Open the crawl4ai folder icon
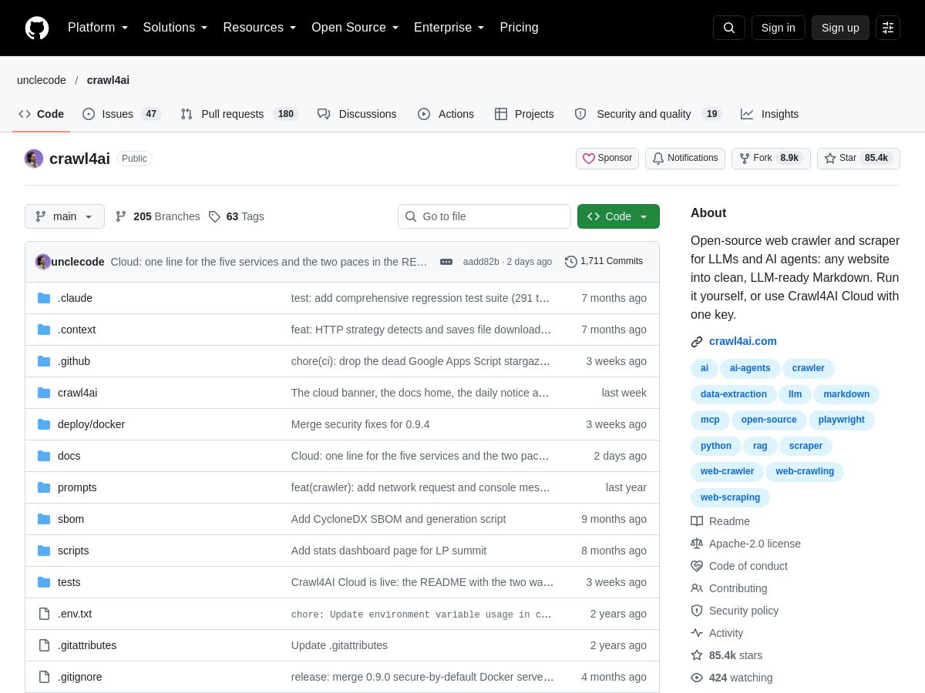Screen dimensions: 925x693 pos(44,393)
